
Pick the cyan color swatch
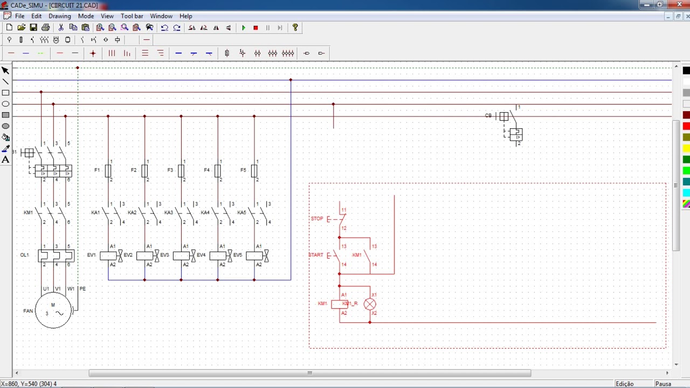[686, 192]
